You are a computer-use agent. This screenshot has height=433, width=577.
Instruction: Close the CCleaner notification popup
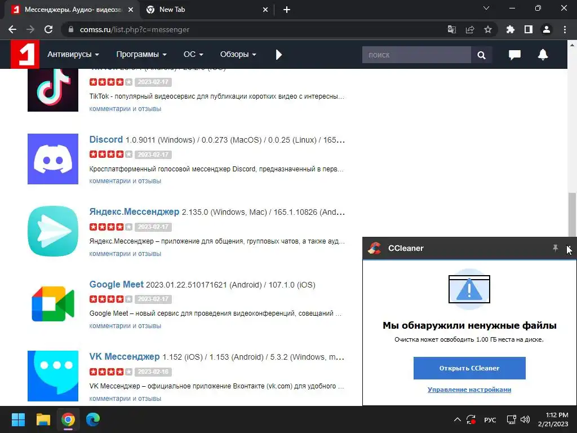[x=569, y=248]
